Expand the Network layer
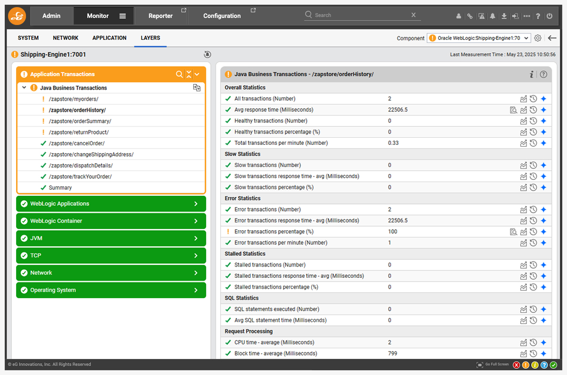This screenshot has width=567, height=375. (196, 273)
